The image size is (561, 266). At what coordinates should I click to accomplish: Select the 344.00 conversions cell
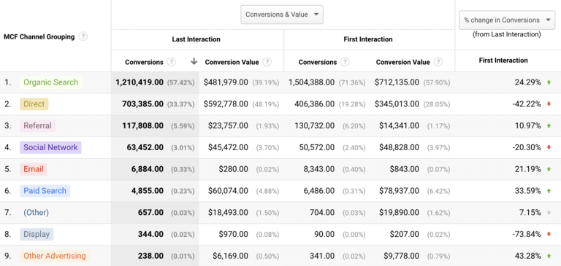(150, 234)
